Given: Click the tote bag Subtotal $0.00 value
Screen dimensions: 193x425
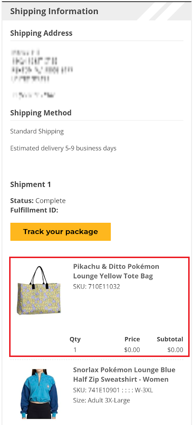Looking at the screenshot, I should [175, 350].
